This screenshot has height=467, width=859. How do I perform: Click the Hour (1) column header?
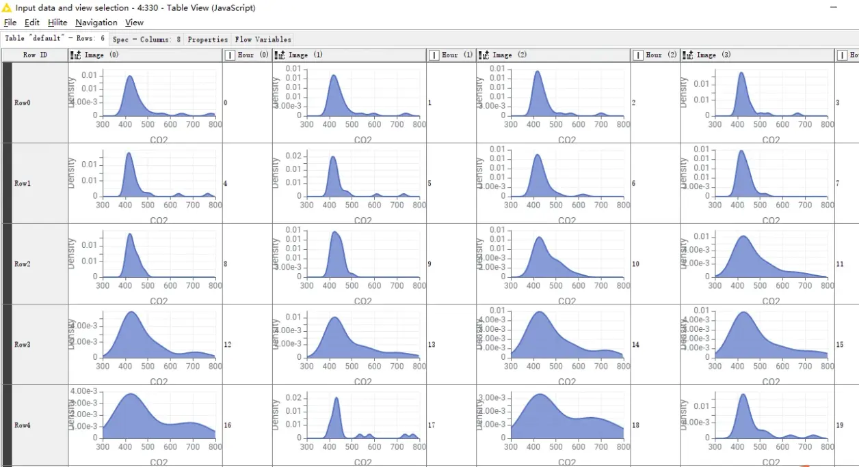click(451, 55)
